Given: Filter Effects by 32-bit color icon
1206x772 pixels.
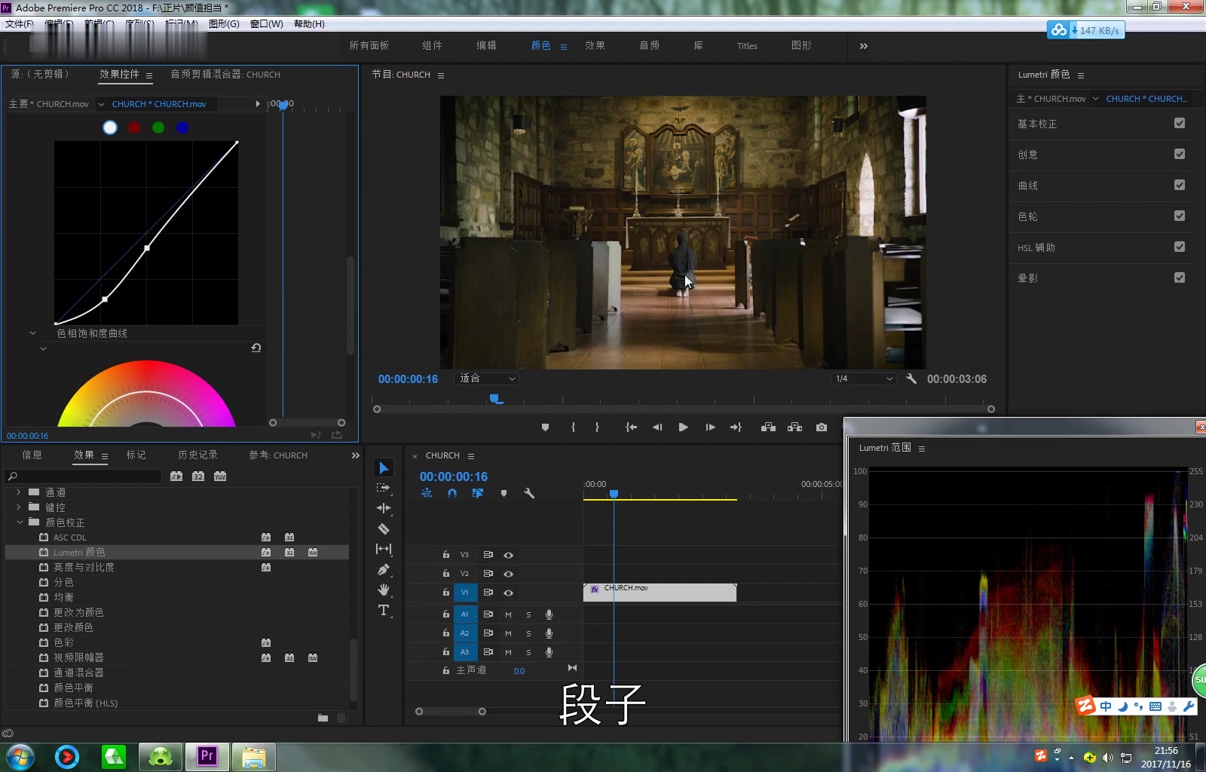Looking at the screenshot, I should (198, 476).
